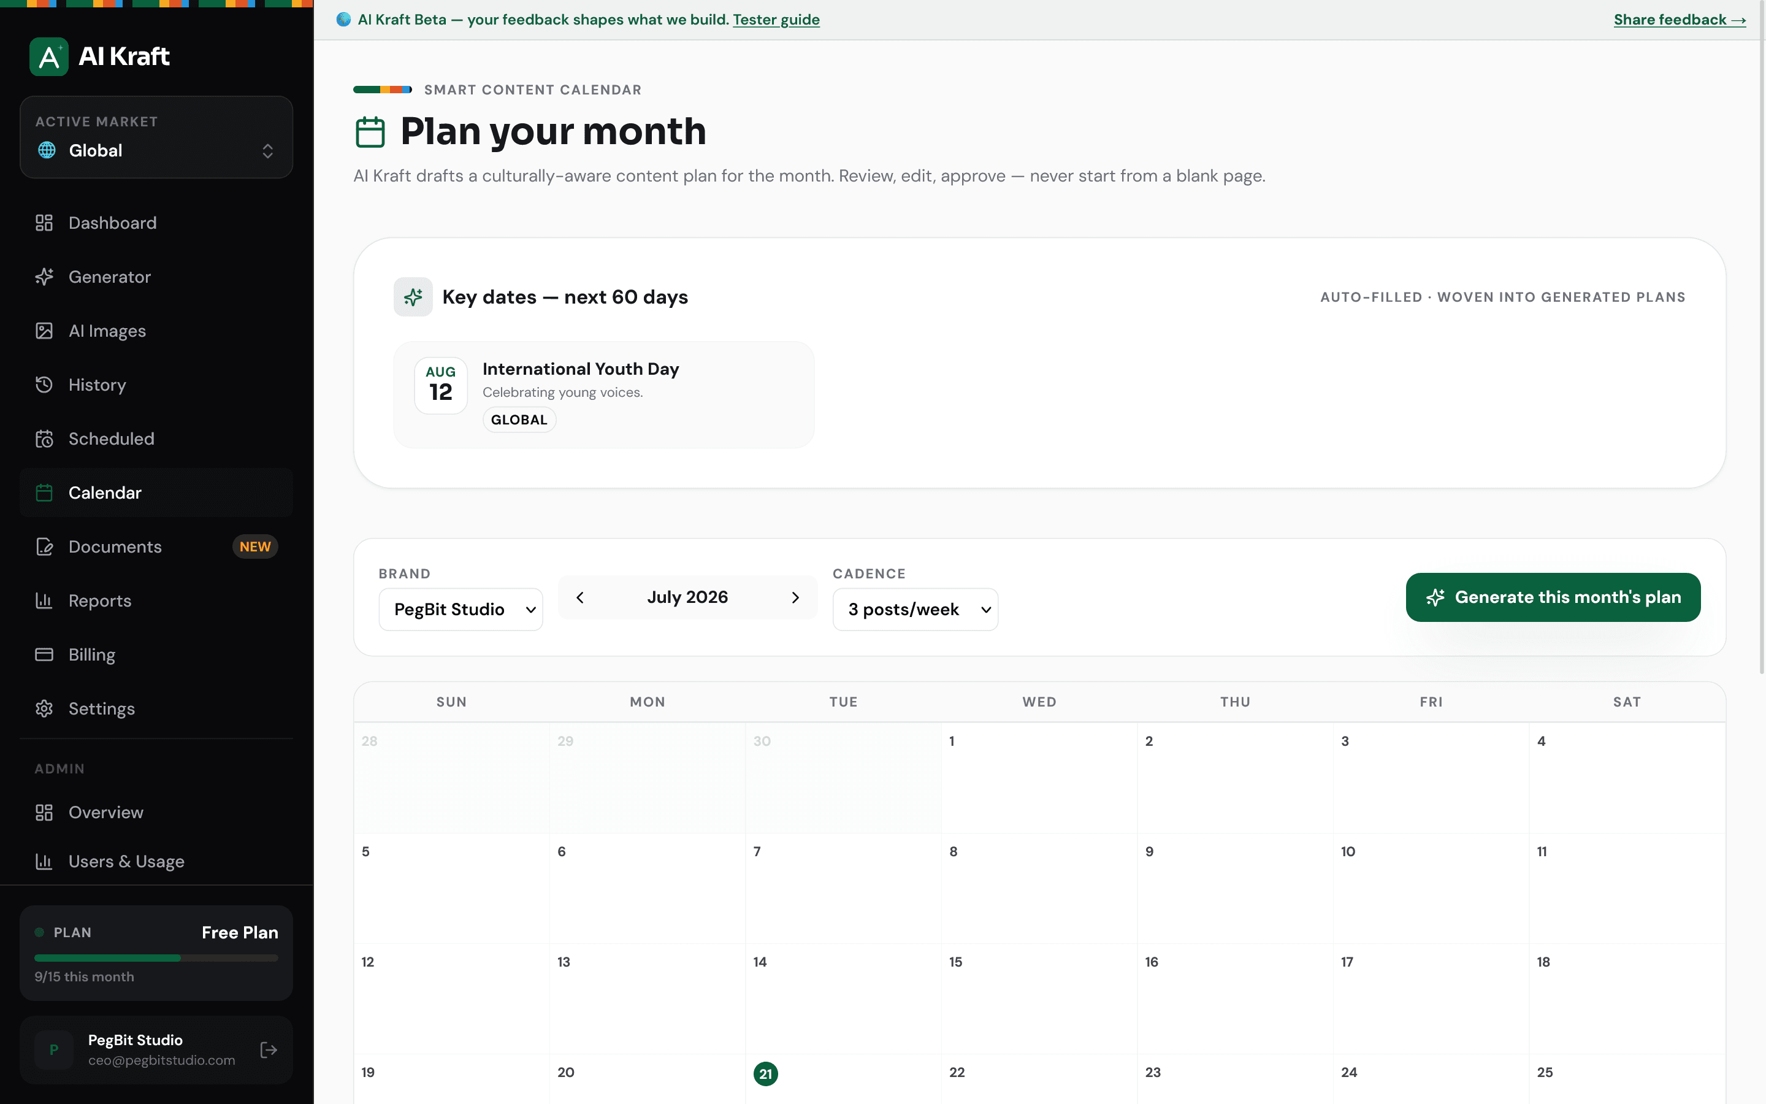Click the Generator sparkle icon
This screenshot has height=1104, width=1766.
(x=44, y=277)
